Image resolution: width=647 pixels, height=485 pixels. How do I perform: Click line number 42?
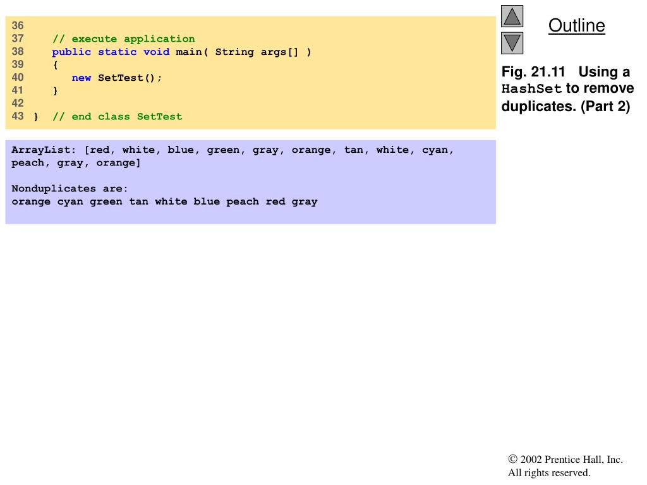(18, 103)
